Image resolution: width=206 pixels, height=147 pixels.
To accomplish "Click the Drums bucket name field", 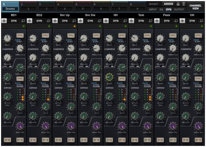I will point(10,9).
